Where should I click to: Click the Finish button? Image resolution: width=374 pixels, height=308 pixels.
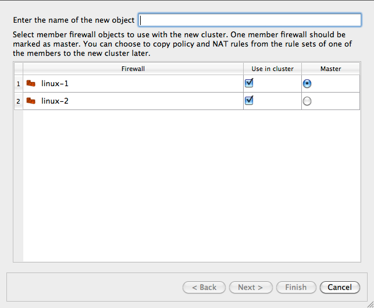tap(295, 287)
